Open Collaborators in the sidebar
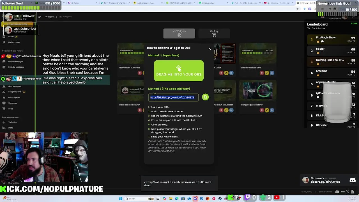 point(14,42)
